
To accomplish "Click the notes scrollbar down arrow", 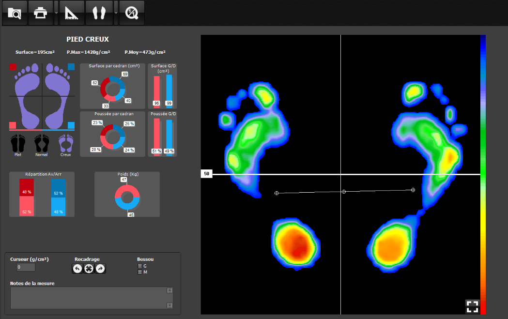I will 169,305.
